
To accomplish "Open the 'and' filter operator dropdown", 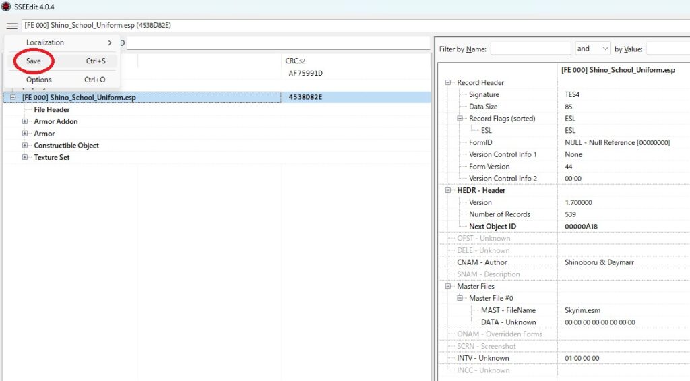I will 592,49.
